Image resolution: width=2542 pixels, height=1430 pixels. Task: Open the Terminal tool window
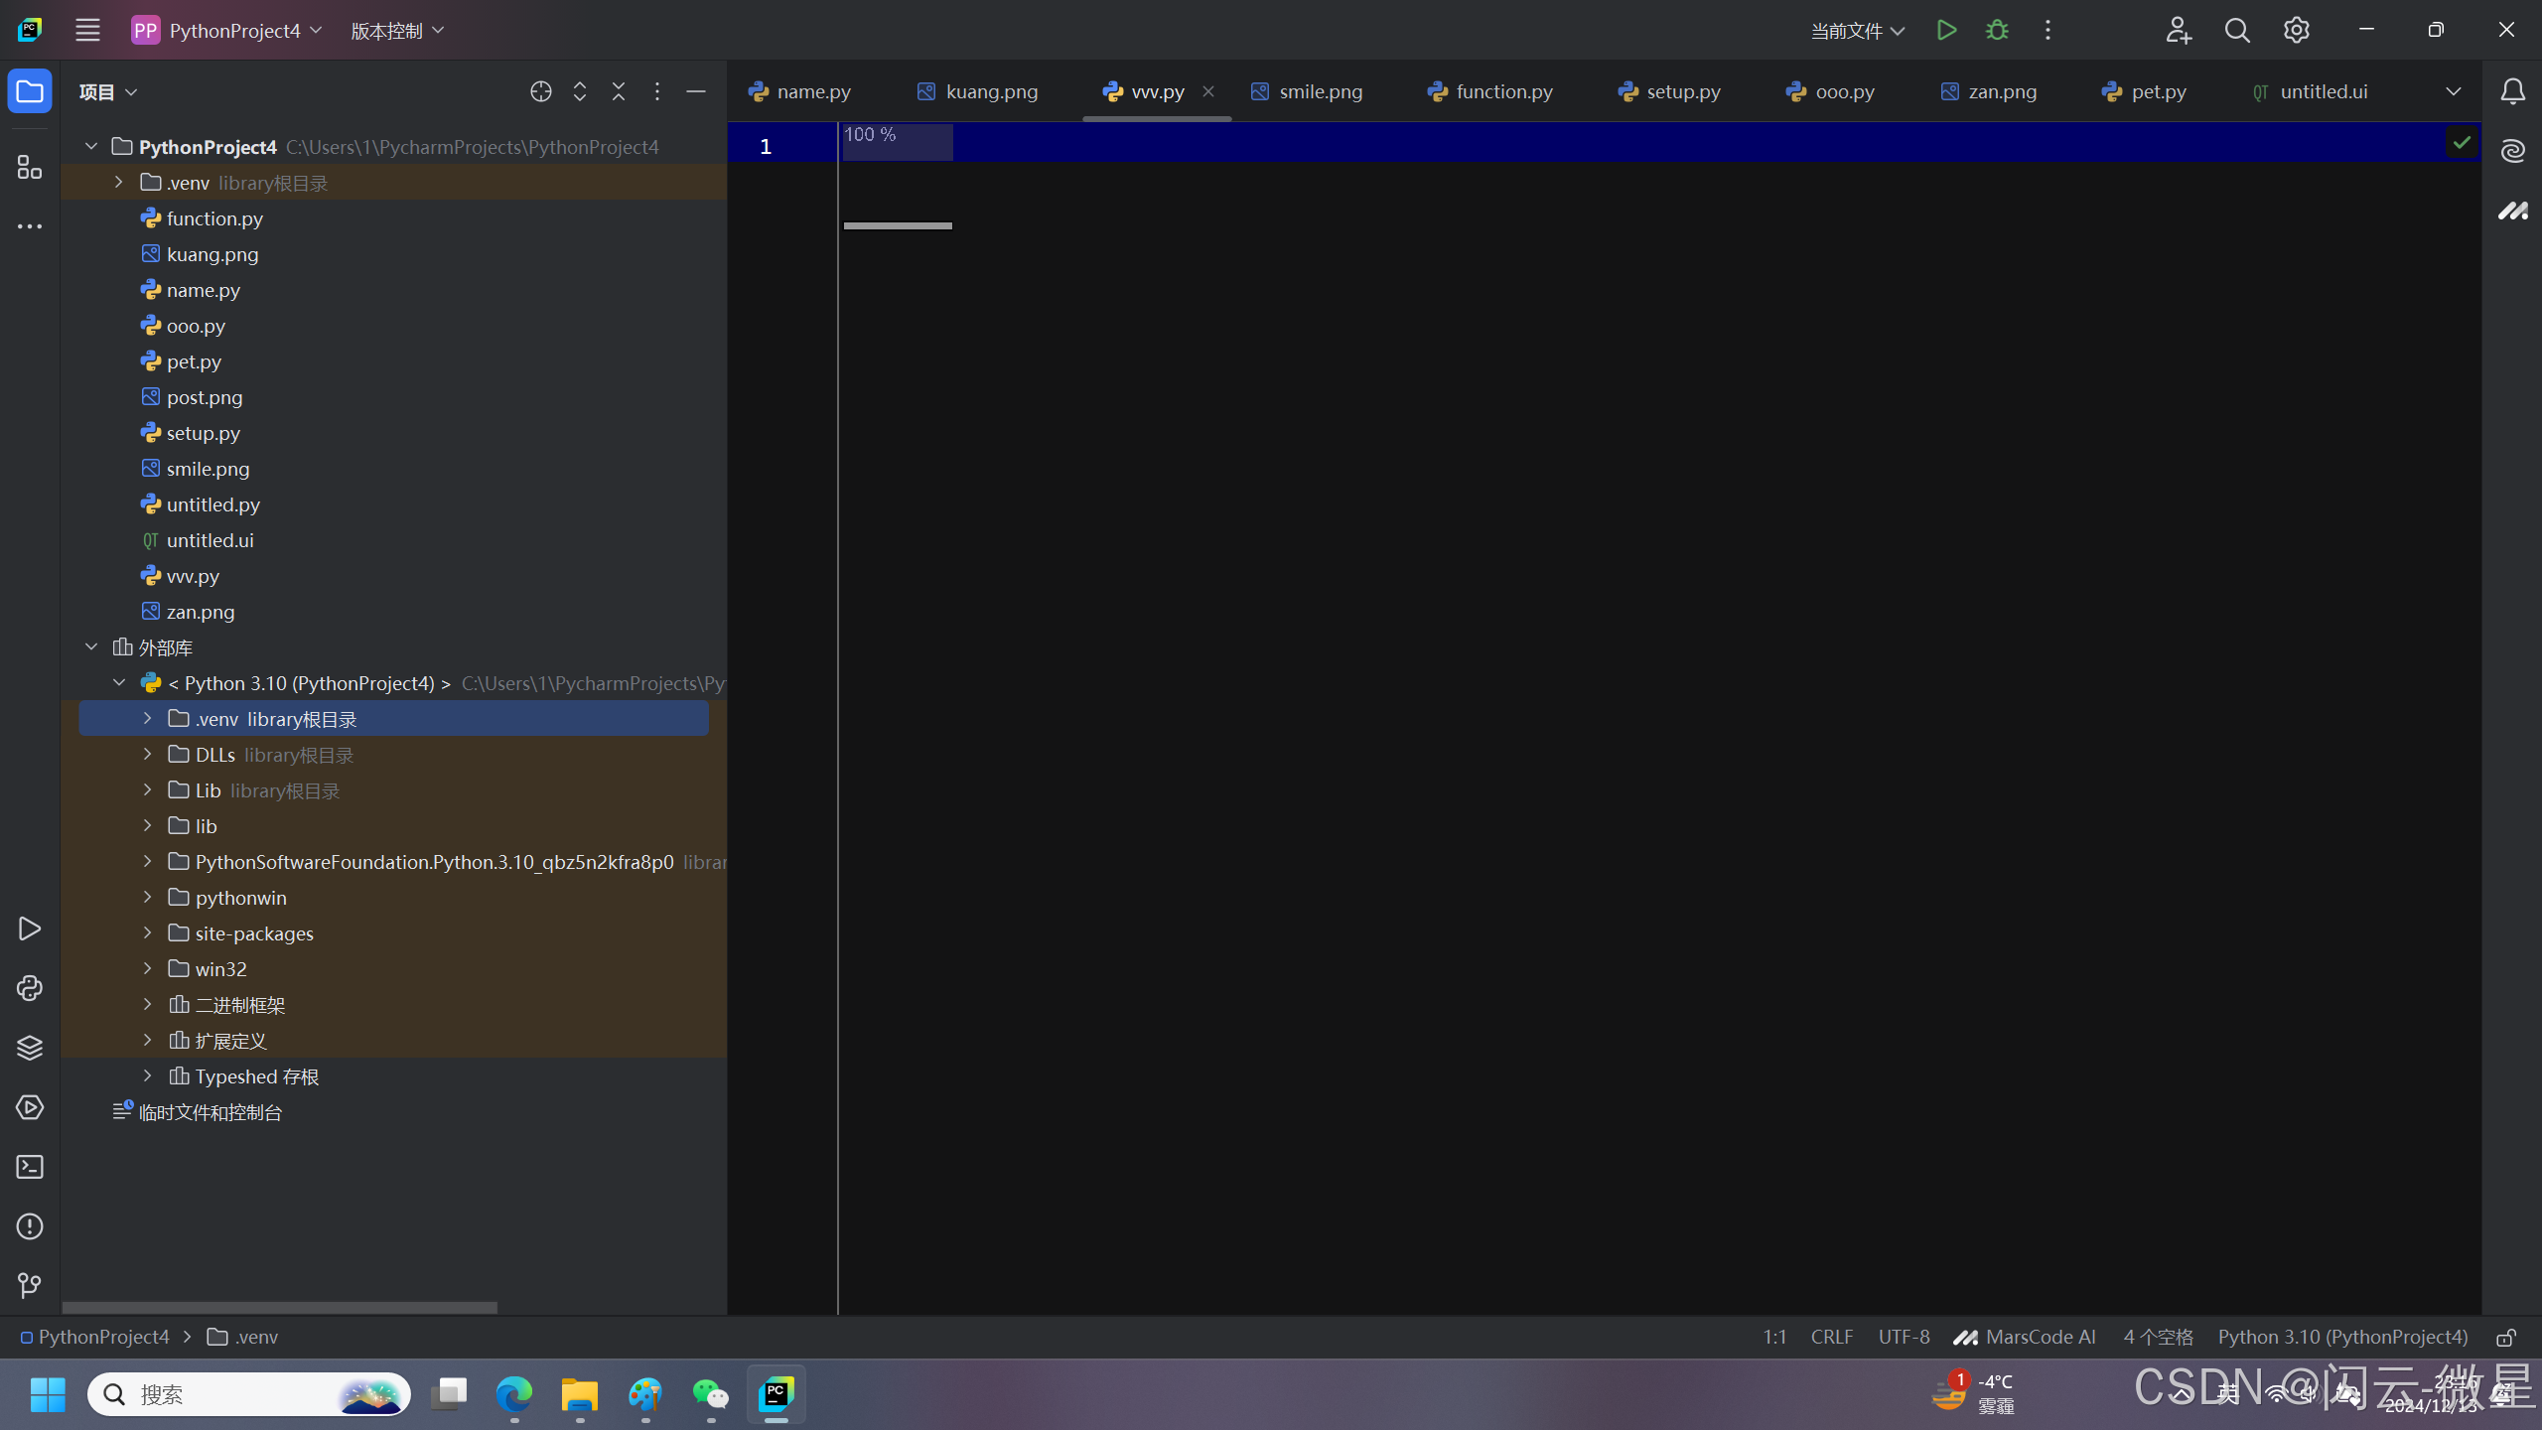[x=30, y=1167]
